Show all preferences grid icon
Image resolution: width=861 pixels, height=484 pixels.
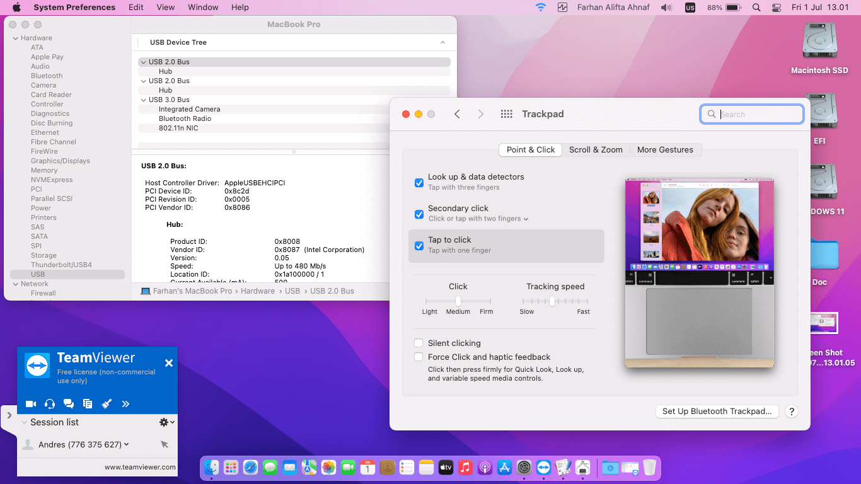pos(506,114)
